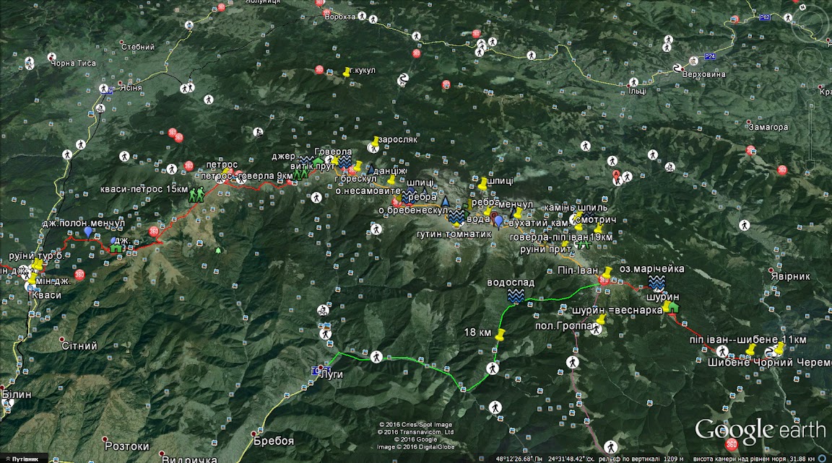Select the menчул yellow pushpin labeled менчул
Screen dimensions: 832x463
(518, 213)
